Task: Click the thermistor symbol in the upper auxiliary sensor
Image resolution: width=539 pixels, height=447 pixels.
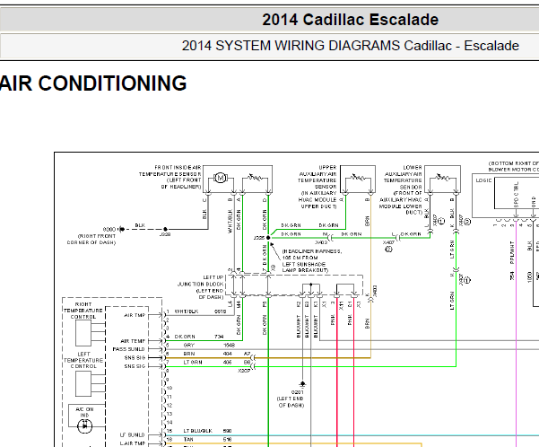Action: tap(358, 178)
